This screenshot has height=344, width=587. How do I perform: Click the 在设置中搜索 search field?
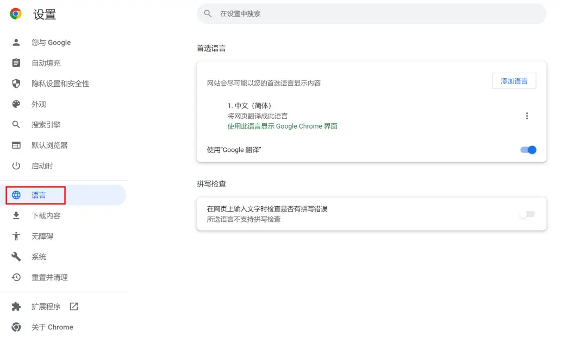pyautogui.click(x=371, y=14)
